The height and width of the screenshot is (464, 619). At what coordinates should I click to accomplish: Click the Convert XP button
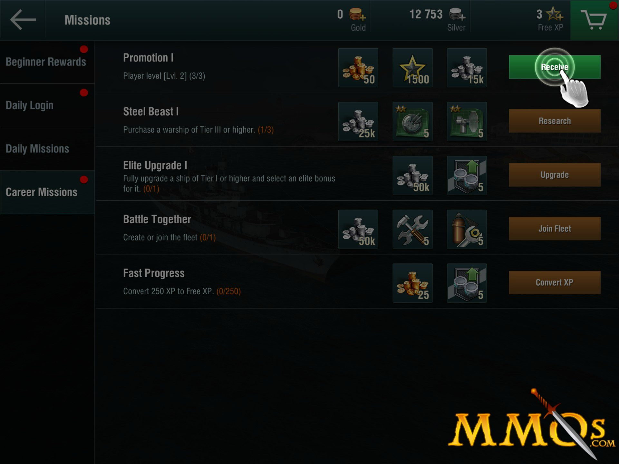pyautogui.click(x=555, y=282)
